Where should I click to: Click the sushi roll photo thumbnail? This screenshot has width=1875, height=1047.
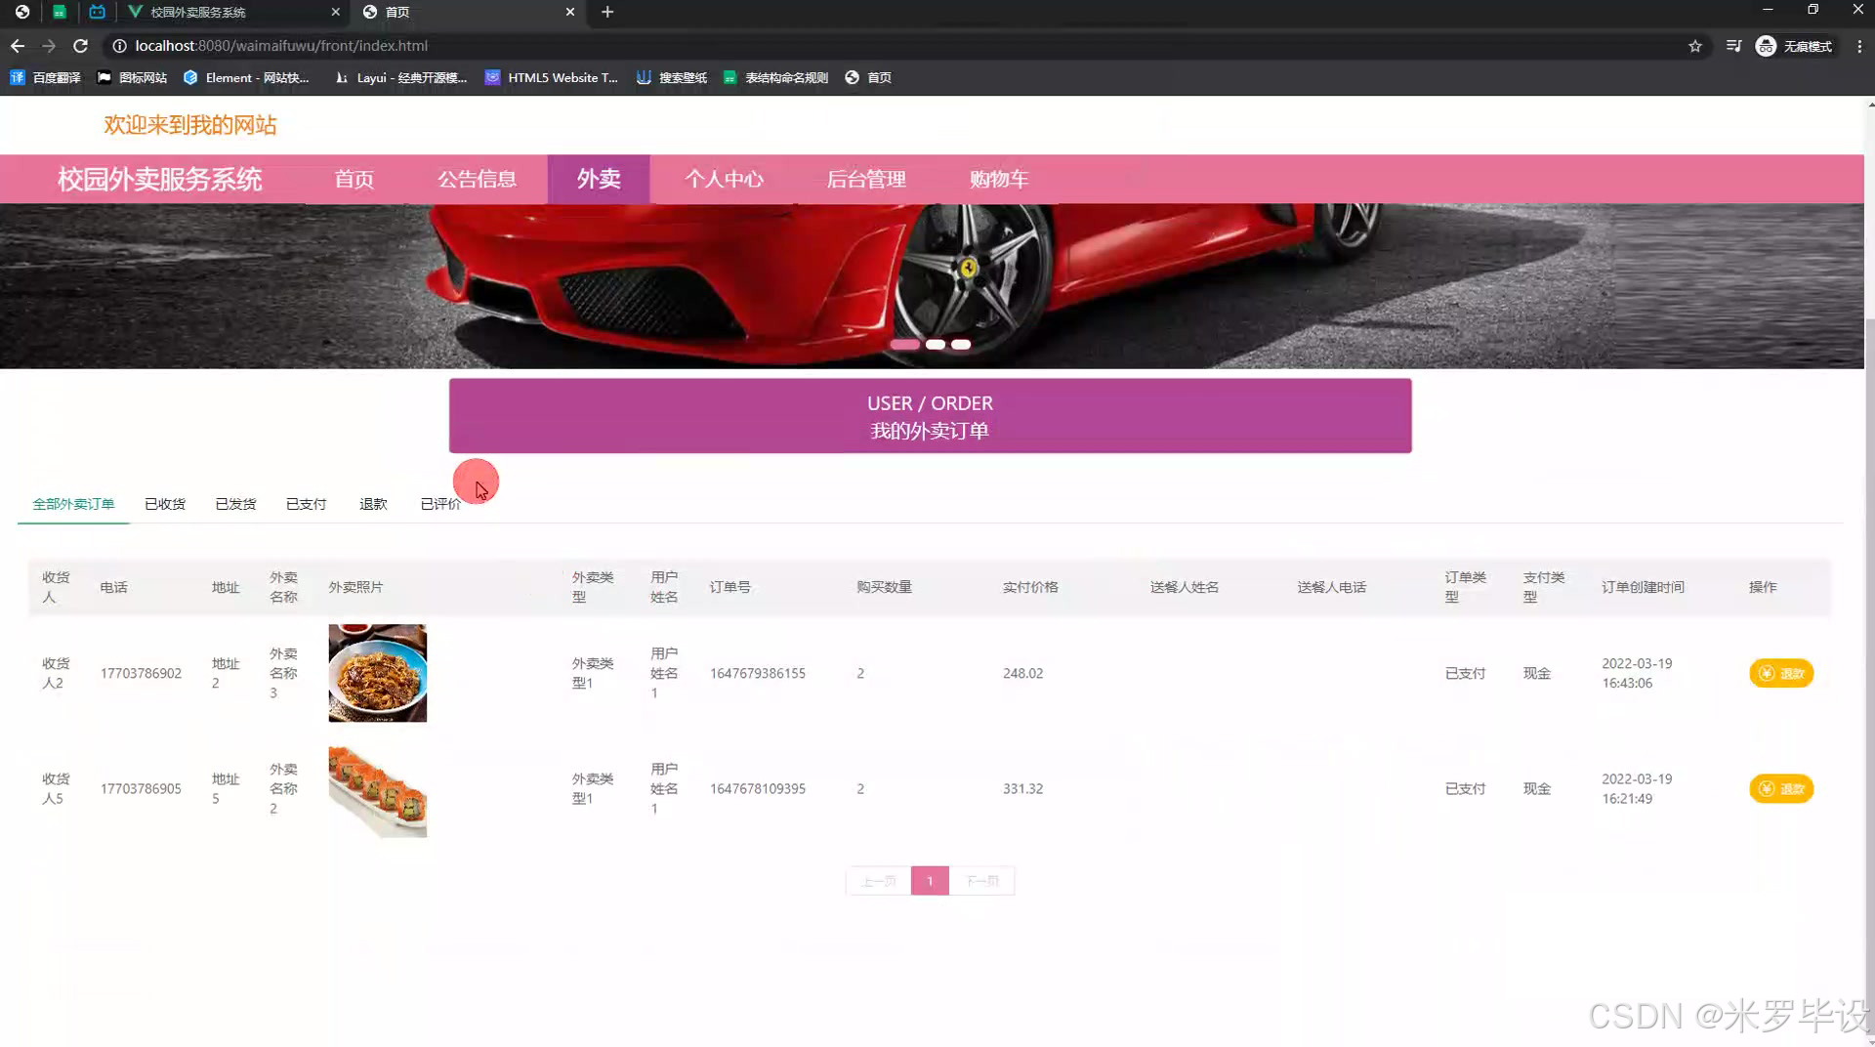(378, 791)
